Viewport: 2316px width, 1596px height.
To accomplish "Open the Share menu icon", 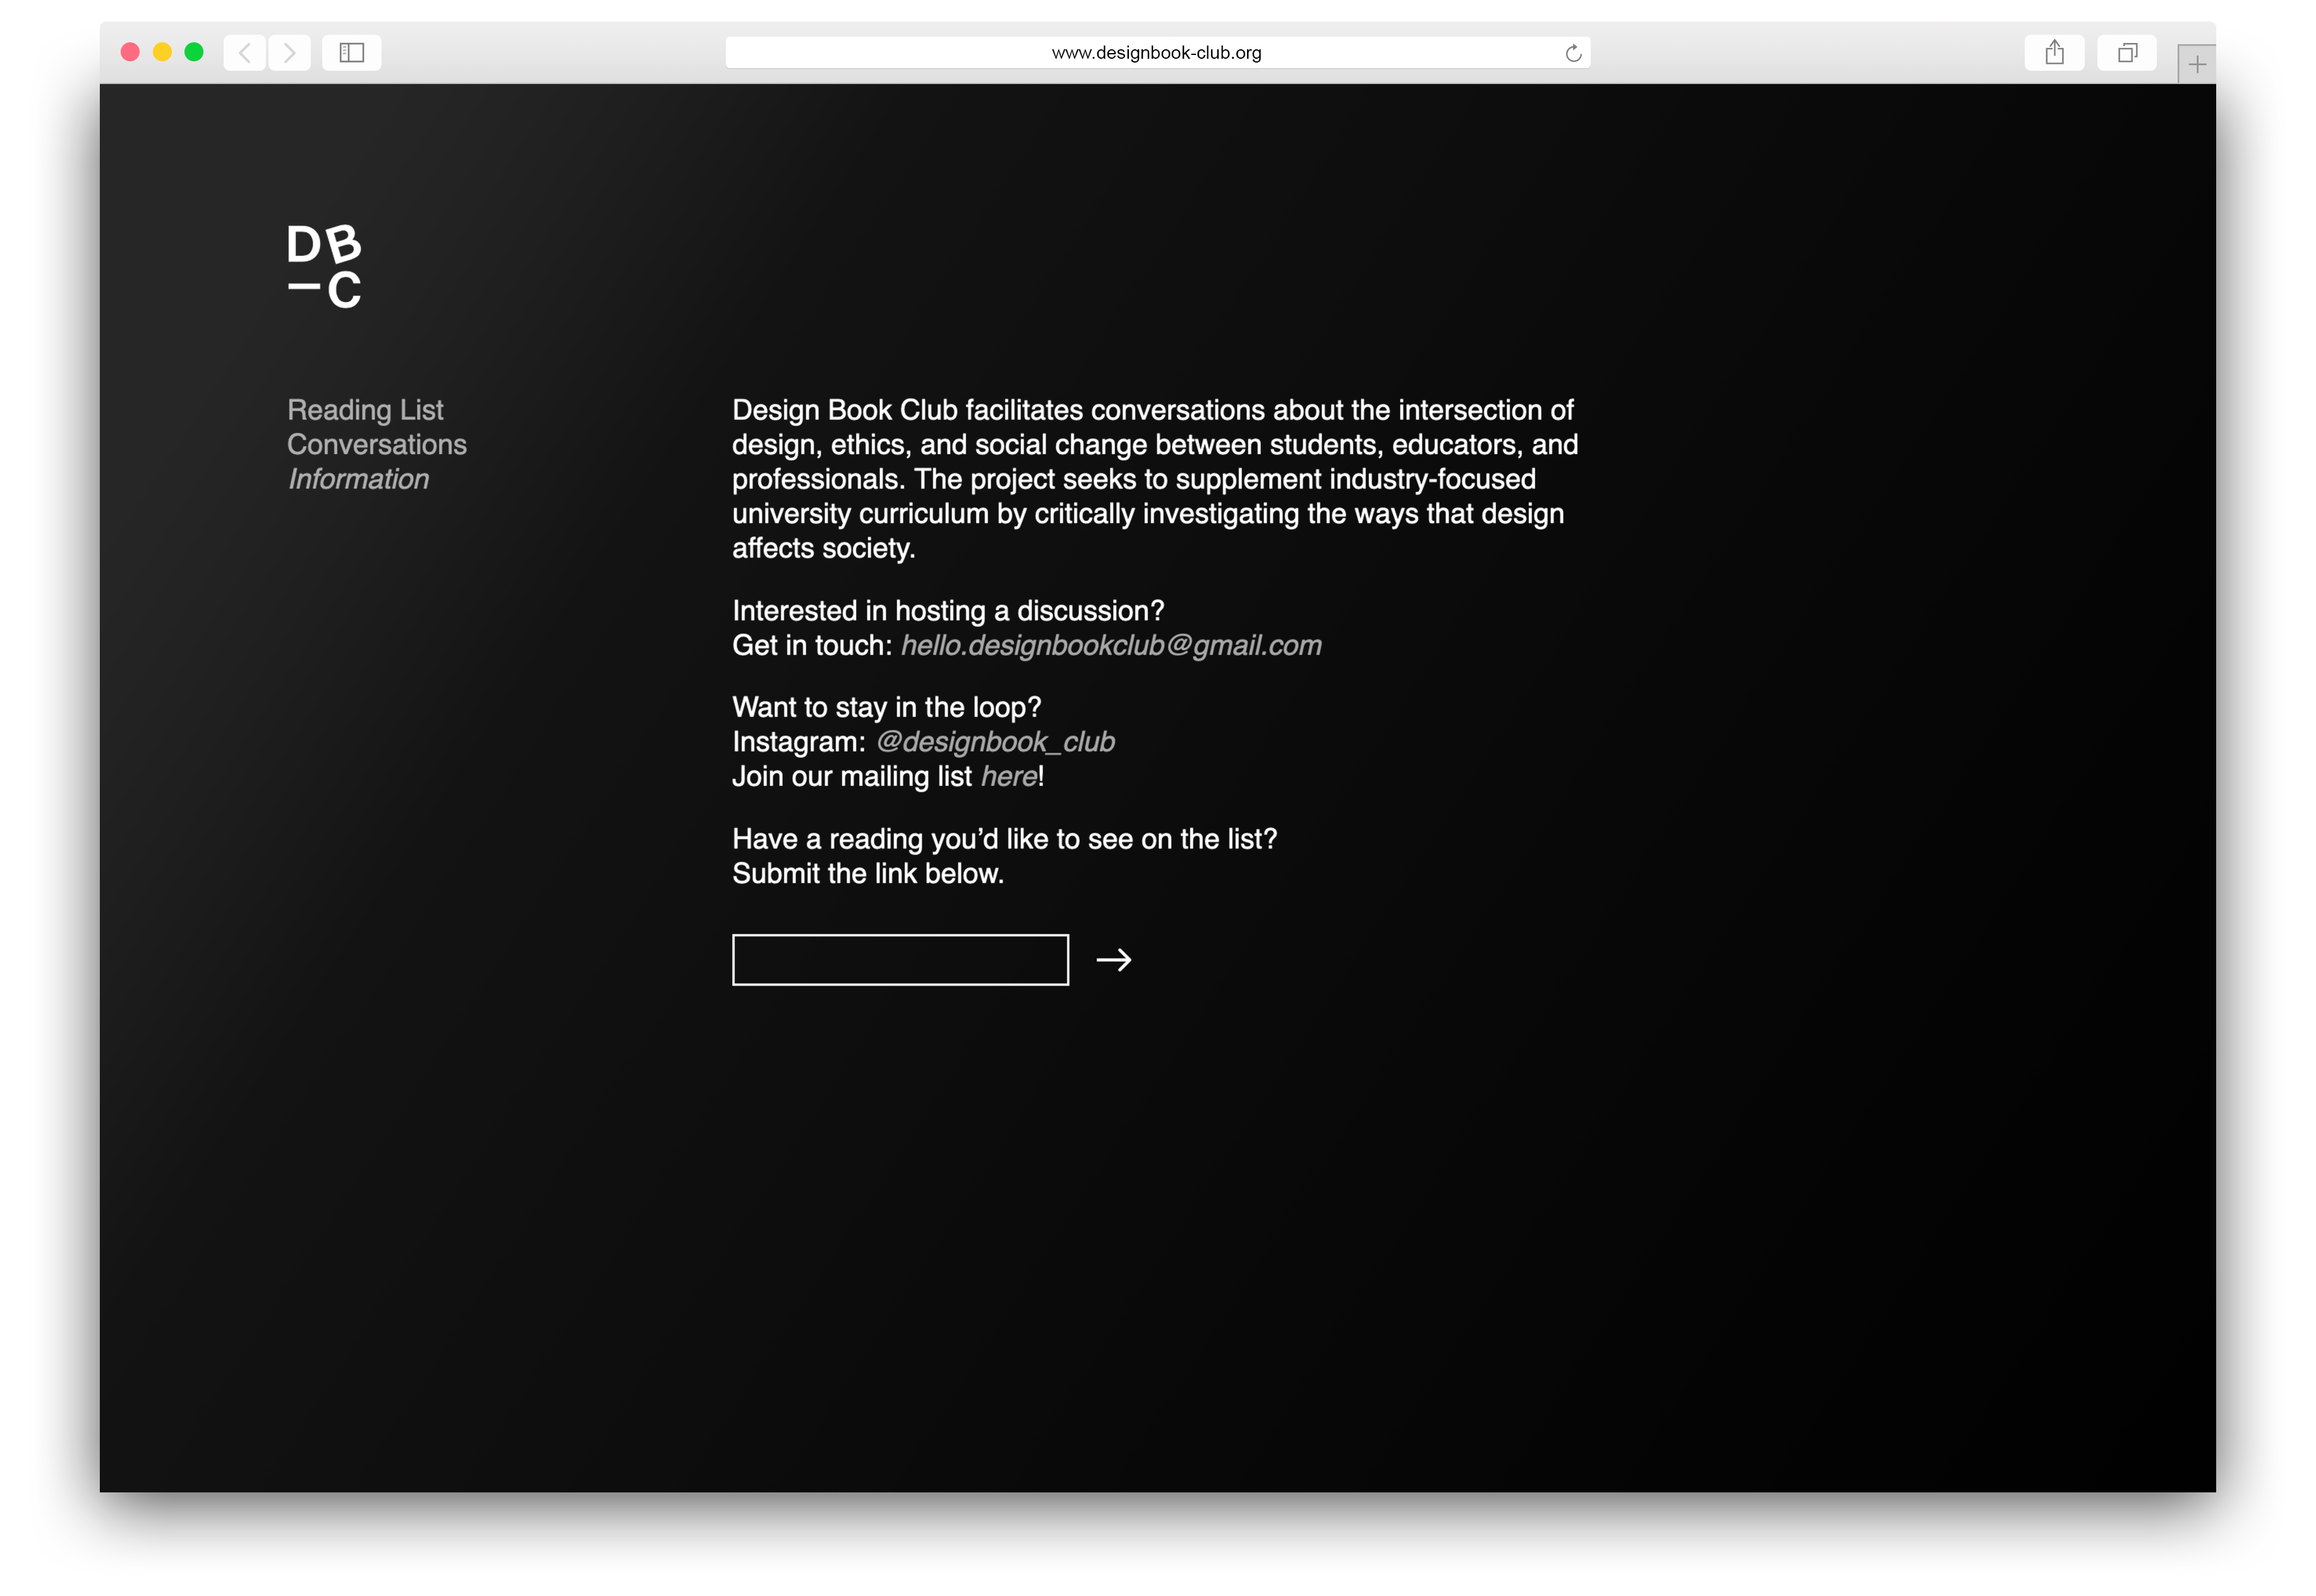I will tap(2054, 52).
